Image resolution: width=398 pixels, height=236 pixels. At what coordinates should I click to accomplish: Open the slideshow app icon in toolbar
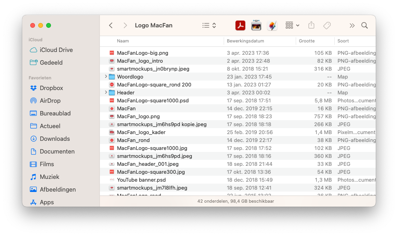click(256, 25)
